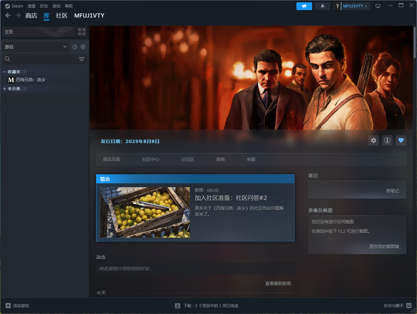Click the library search magnifier icon

pyautogui.click(x=7, y=59)
